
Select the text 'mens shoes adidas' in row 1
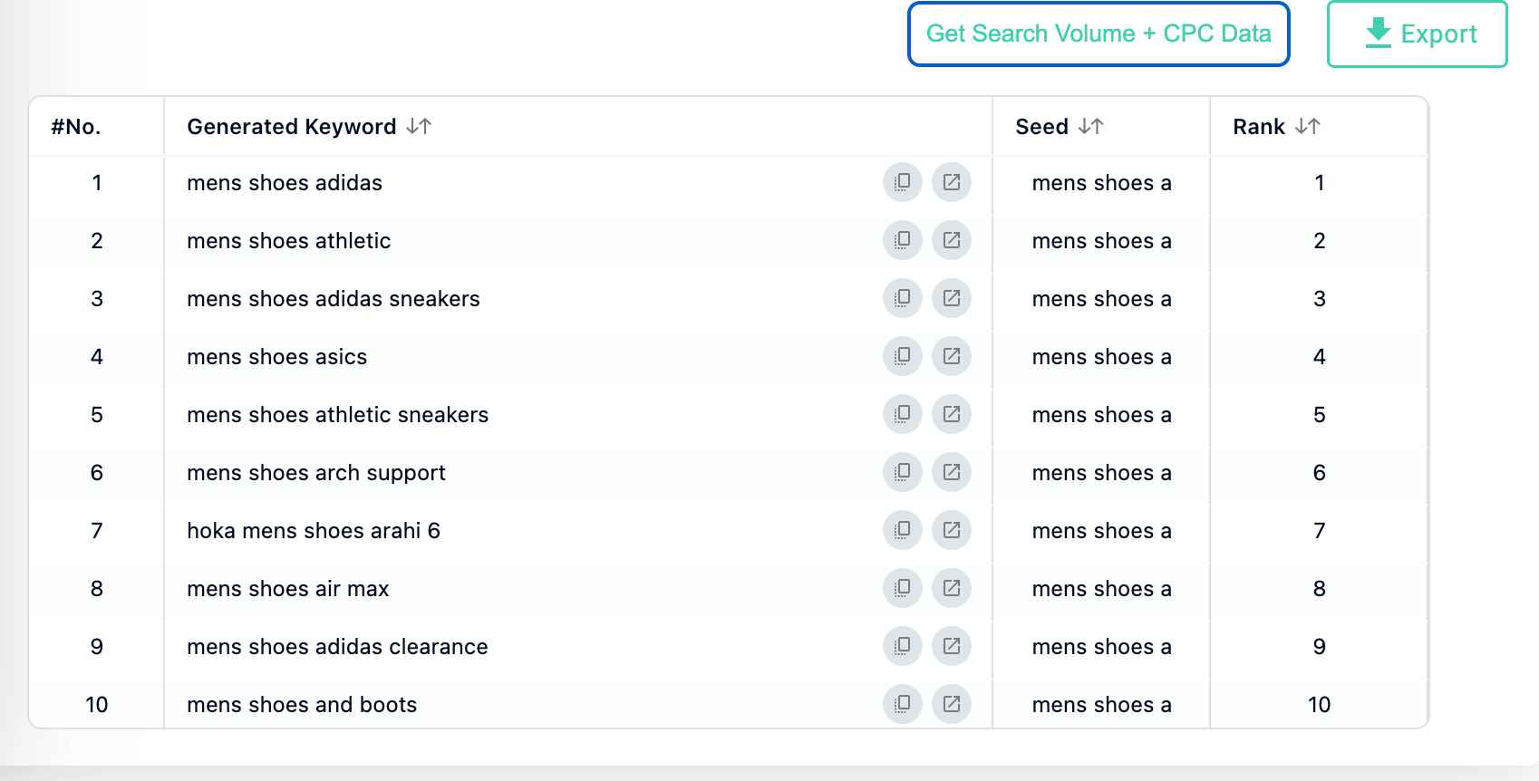[285, 183]
